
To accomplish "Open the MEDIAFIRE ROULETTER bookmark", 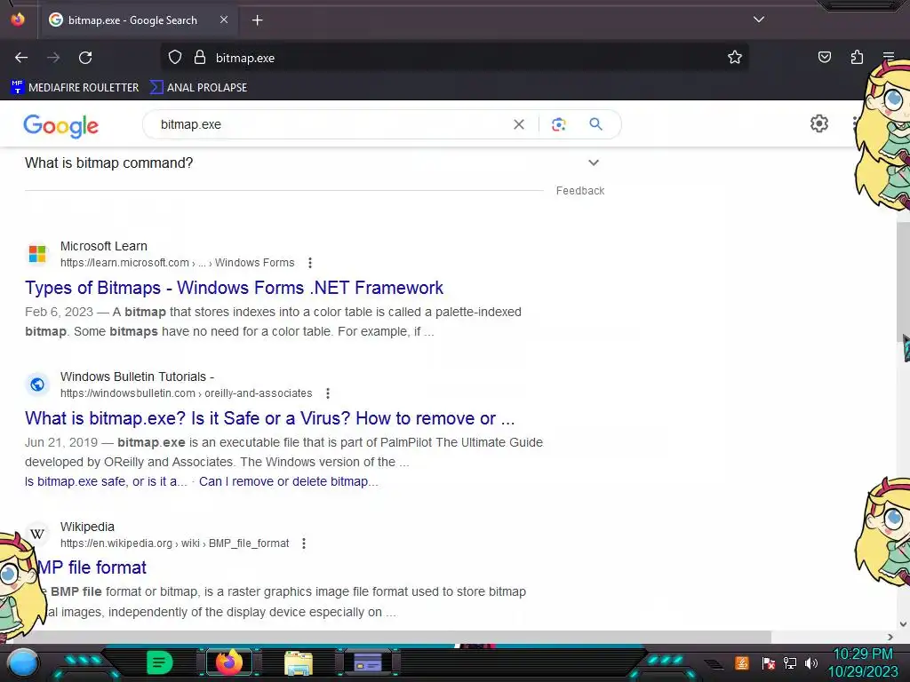I will pos(75,88).
